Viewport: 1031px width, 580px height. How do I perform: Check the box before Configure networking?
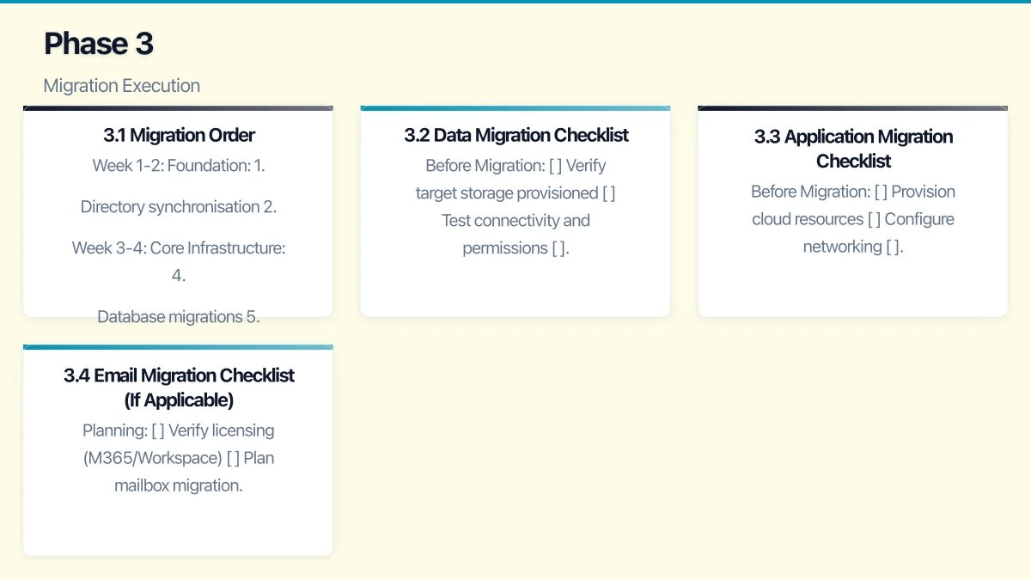(874, 219)
